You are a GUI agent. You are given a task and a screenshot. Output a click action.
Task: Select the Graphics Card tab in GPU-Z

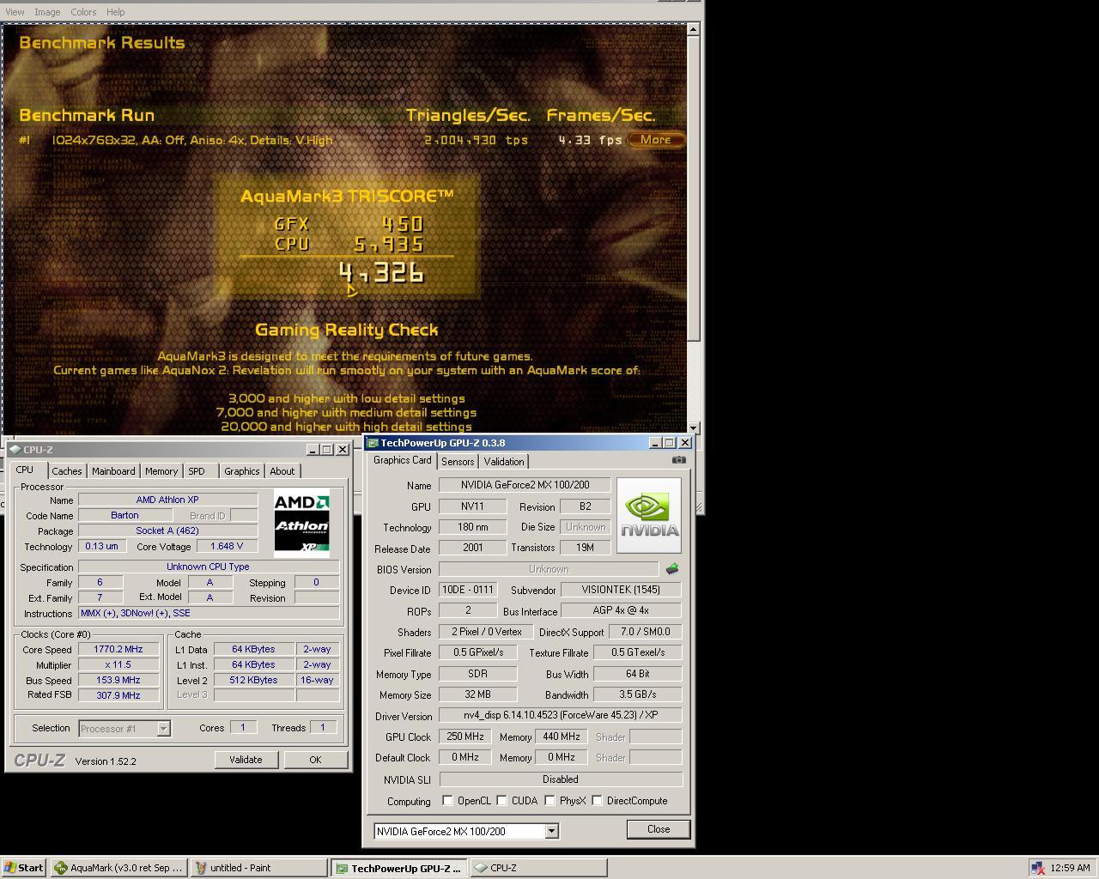pyautogui.click(x=402, y=460)
